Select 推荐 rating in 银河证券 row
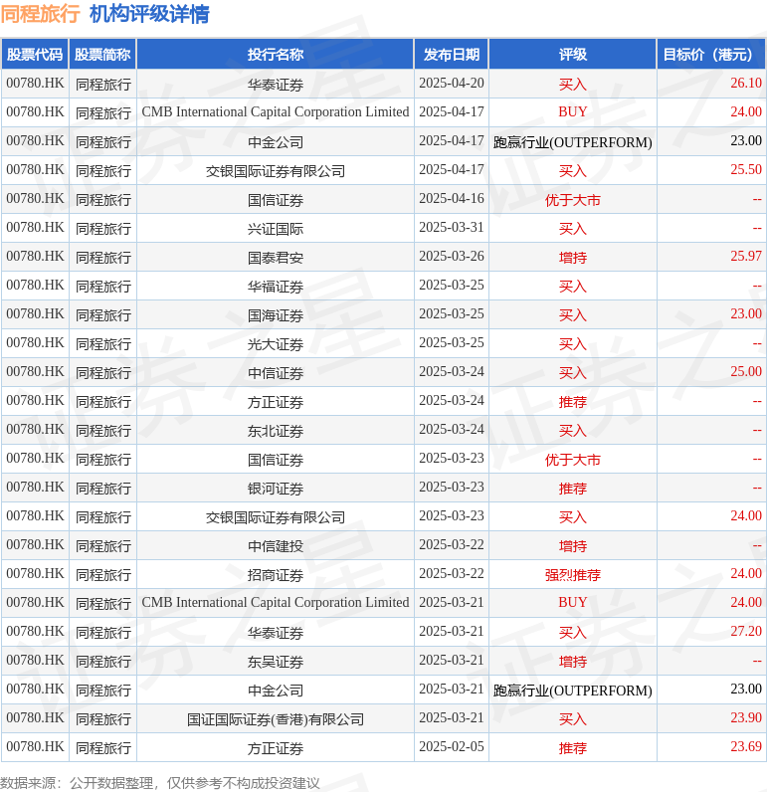This screenshot has width=767, height=792. coord(573,488)
